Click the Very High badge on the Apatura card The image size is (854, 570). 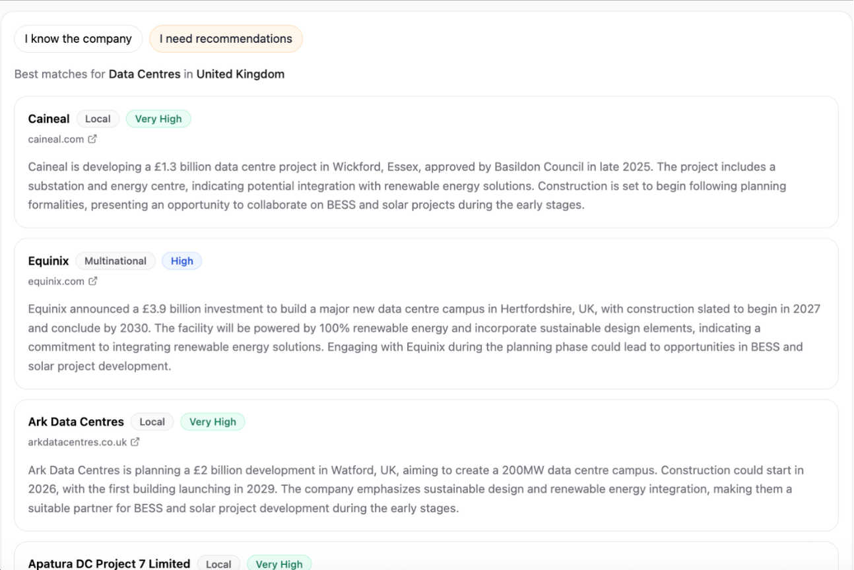[279, 563]
